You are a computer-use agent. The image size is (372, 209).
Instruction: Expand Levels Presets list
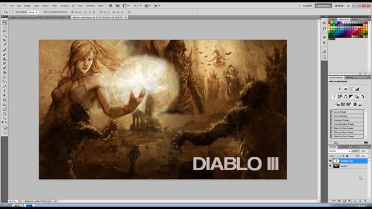[x=332, y=112]
